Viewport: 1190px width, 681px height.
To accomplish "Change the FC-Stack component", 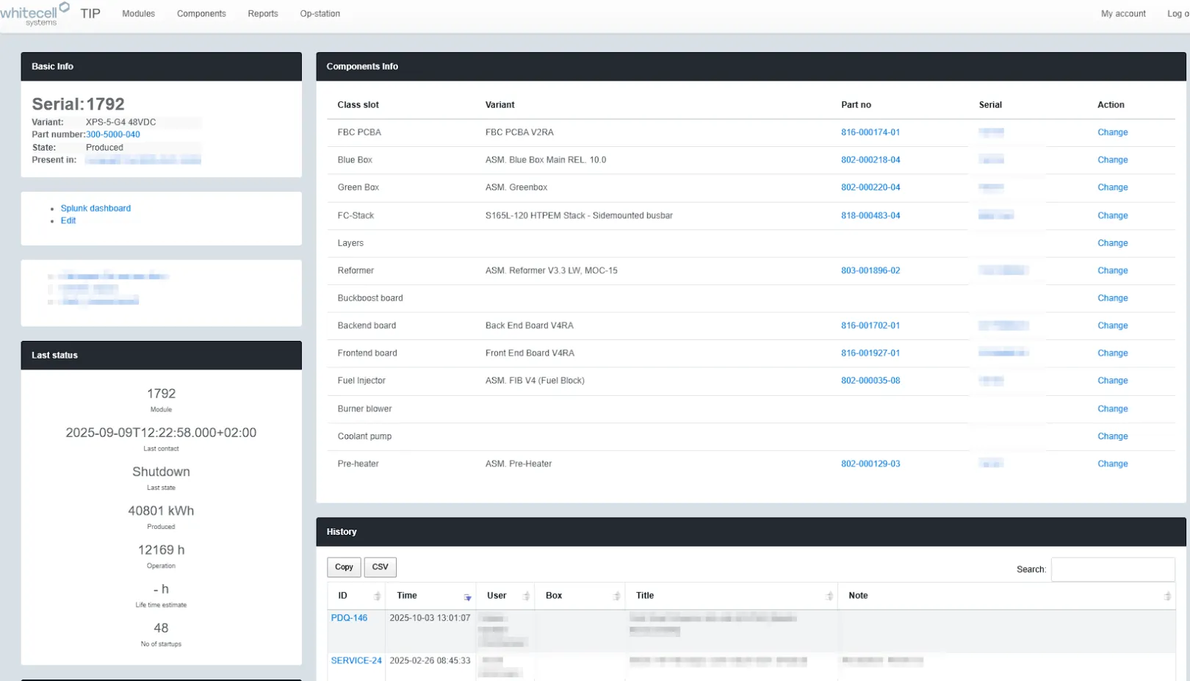I will point(1112,215).
